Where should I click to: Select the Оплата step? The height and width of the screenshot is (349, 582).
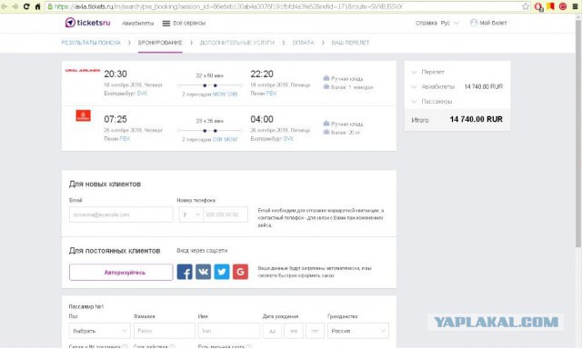tap(303, 43)
